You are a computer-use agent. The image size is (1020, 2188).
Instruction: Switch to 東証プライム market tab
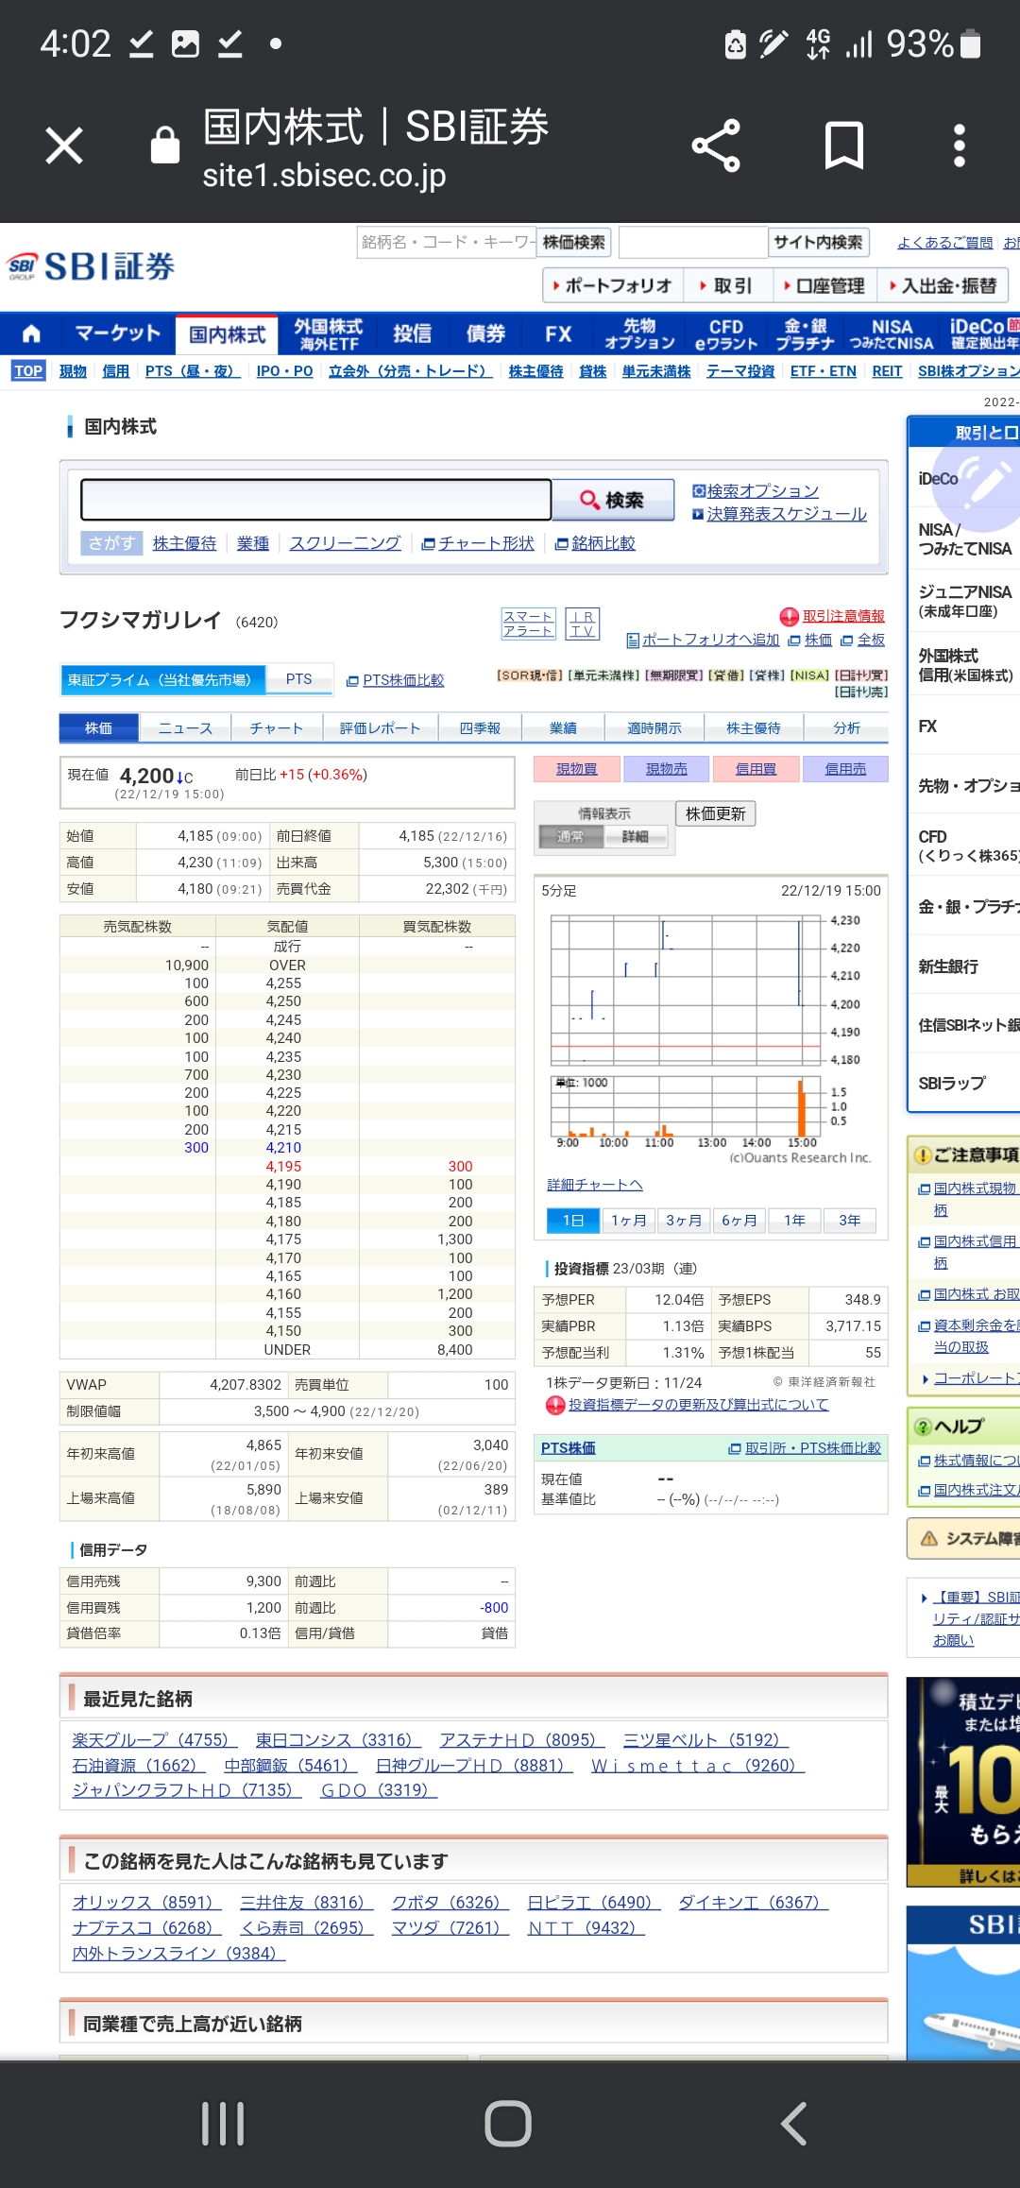161,679
